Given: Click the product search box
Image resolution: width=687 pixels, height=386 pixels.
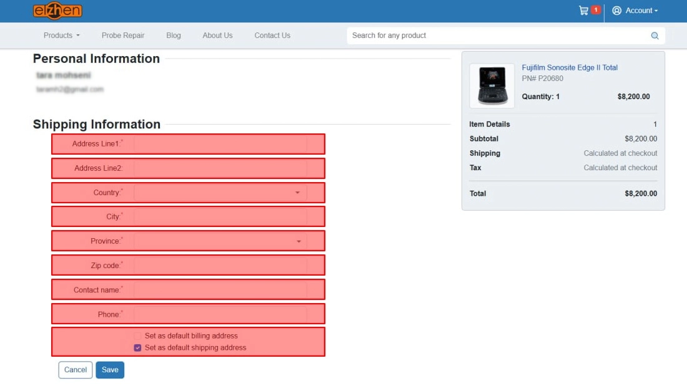Looking at the screenshot, I should coord(497,36).
